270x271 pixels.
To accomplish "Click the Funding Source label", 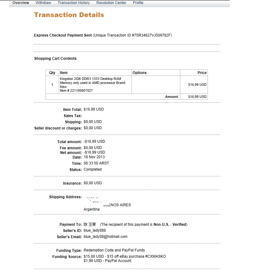I will tap(67, 257).
